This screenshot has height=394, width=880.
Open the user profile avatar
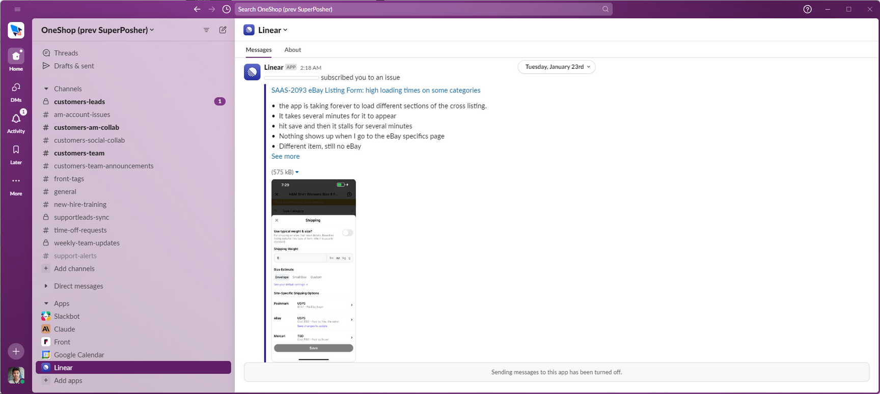click(16, 376)
